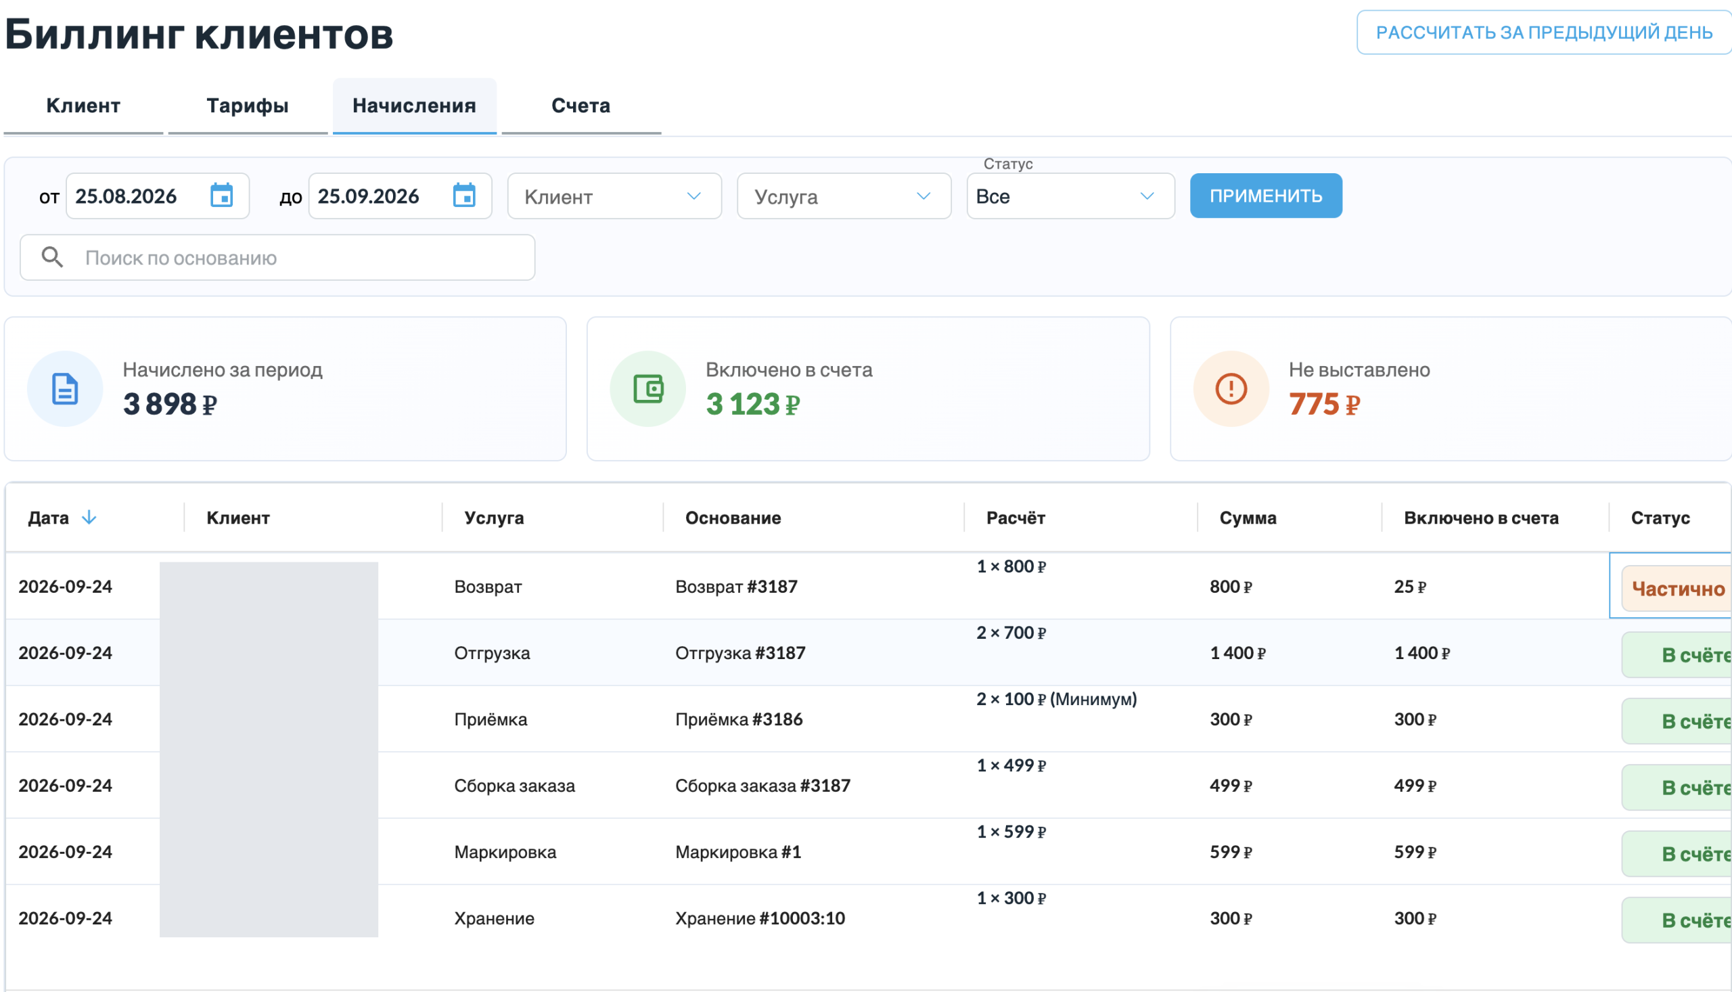The width and height of the screenshot is (1732, 992).
Task: Click the В счёте badge for Хранение row
Action: [x=1677, y=920]
